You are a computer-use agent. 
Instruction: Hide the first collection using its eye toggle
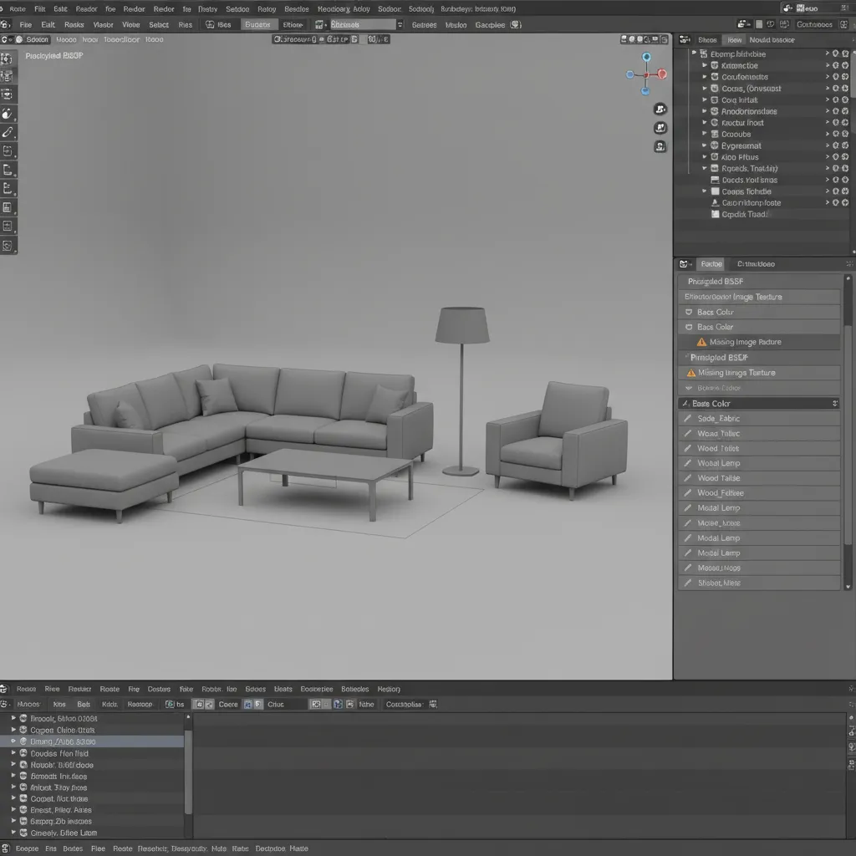(x=835, y=53)
